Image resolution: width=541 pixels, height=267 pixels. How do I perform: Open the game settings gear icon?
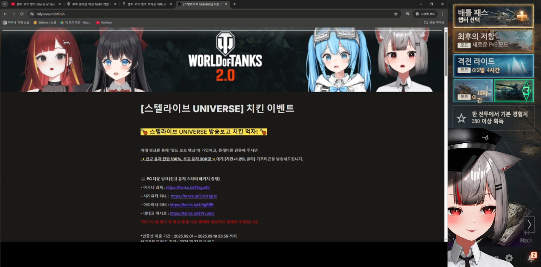[509, 258]
